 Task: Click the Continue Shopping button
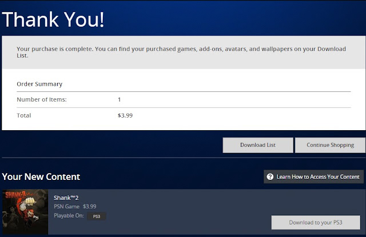click(330, 145)
